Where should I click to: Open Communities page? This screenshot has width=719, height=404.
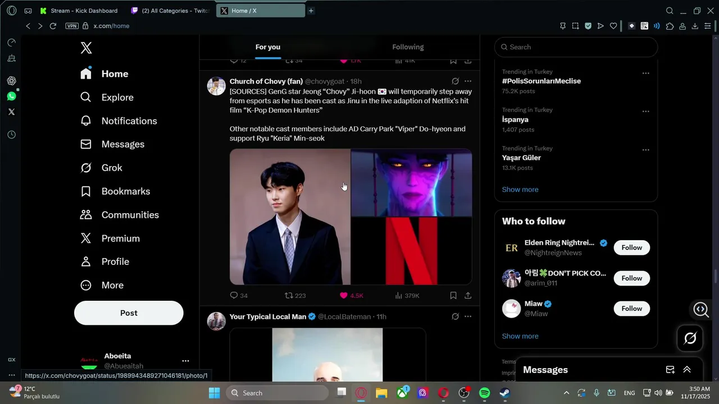[x=120, y=215]
